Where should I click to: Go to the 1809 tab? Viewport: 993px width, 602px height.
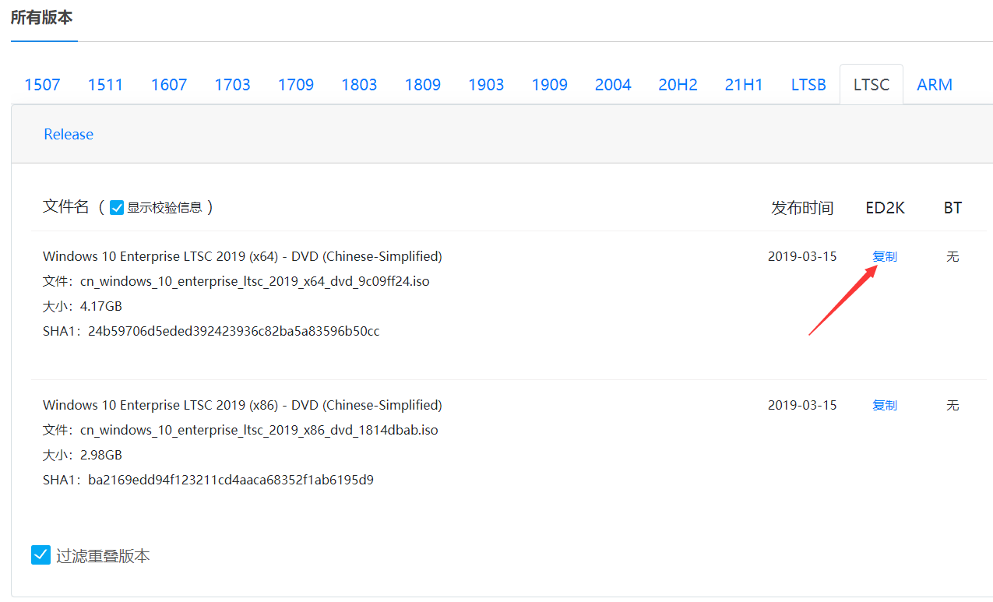pyautogui.click(x=423, y=85)
